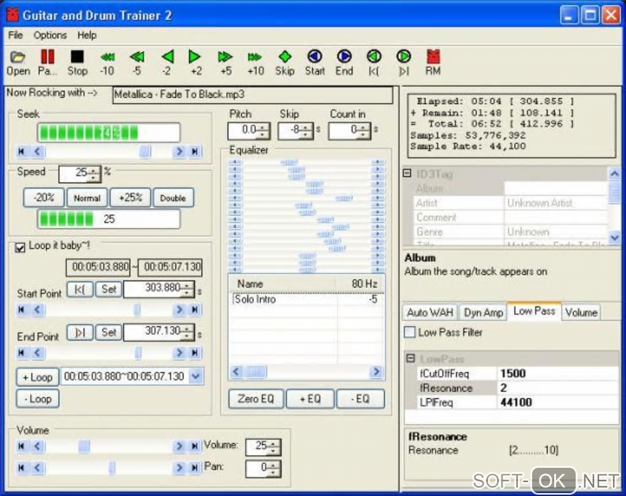The image size is (626, 496).
Task: Open the Help menu
Action: point(87,35)
